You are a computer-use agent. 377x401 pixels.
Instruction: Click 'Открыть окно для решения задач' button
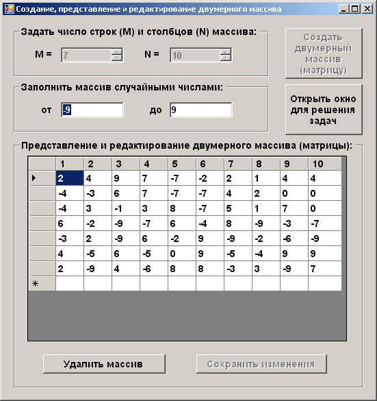coord(324,110)
